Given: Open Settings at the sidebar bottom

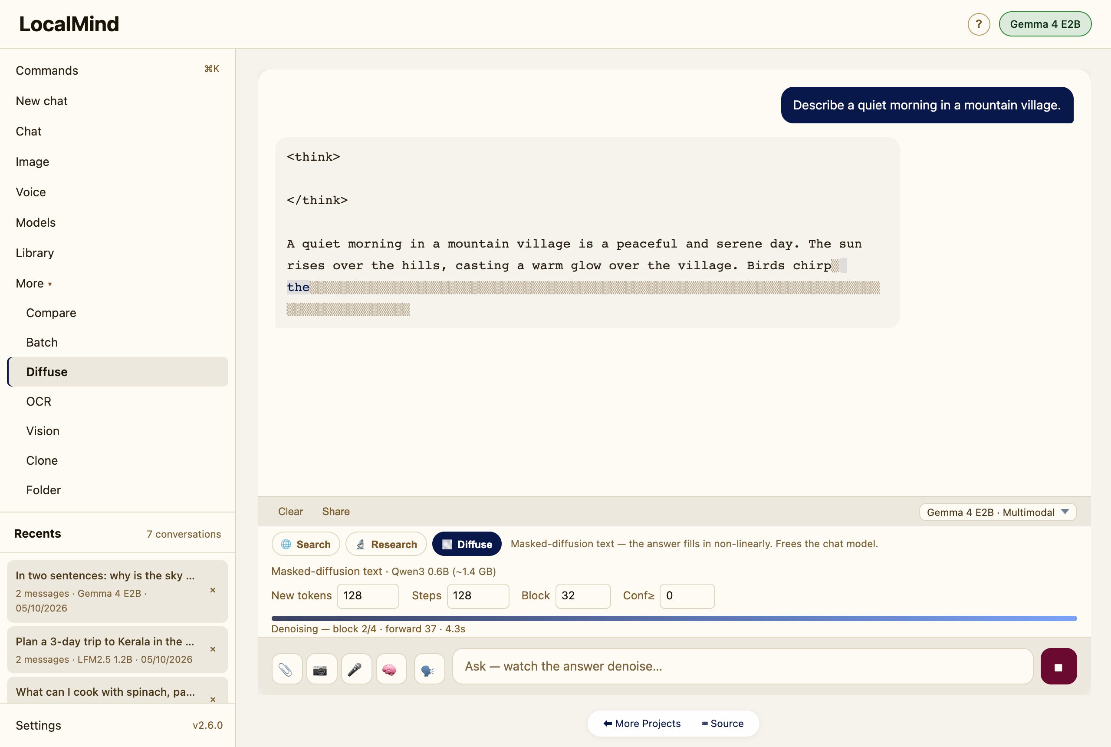Looking at the screenshot, I should click(x=39, y=726).
